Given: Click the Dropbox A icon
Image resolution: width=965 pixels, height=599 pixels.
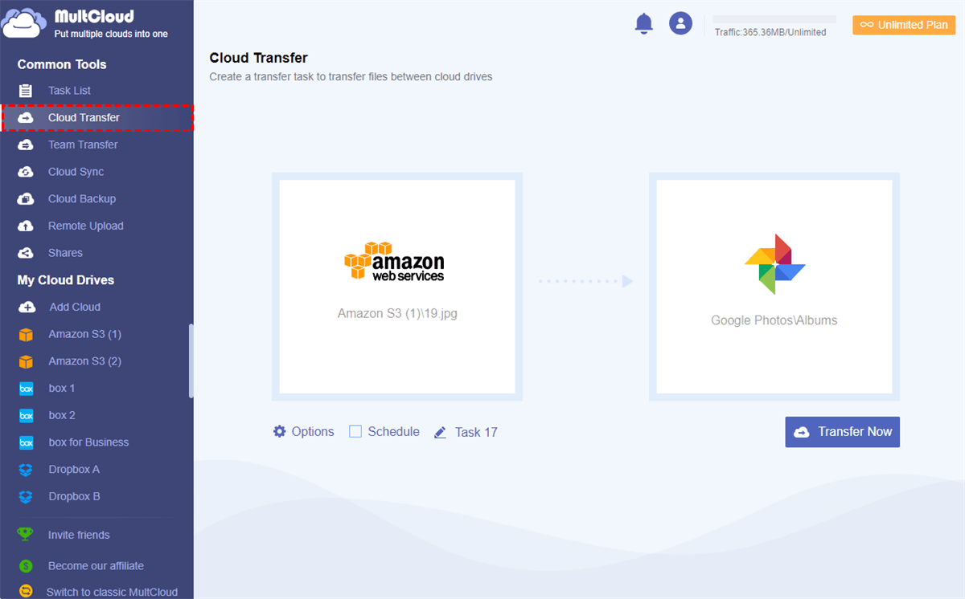Looking at the screenshot, I should click(26, 470).
